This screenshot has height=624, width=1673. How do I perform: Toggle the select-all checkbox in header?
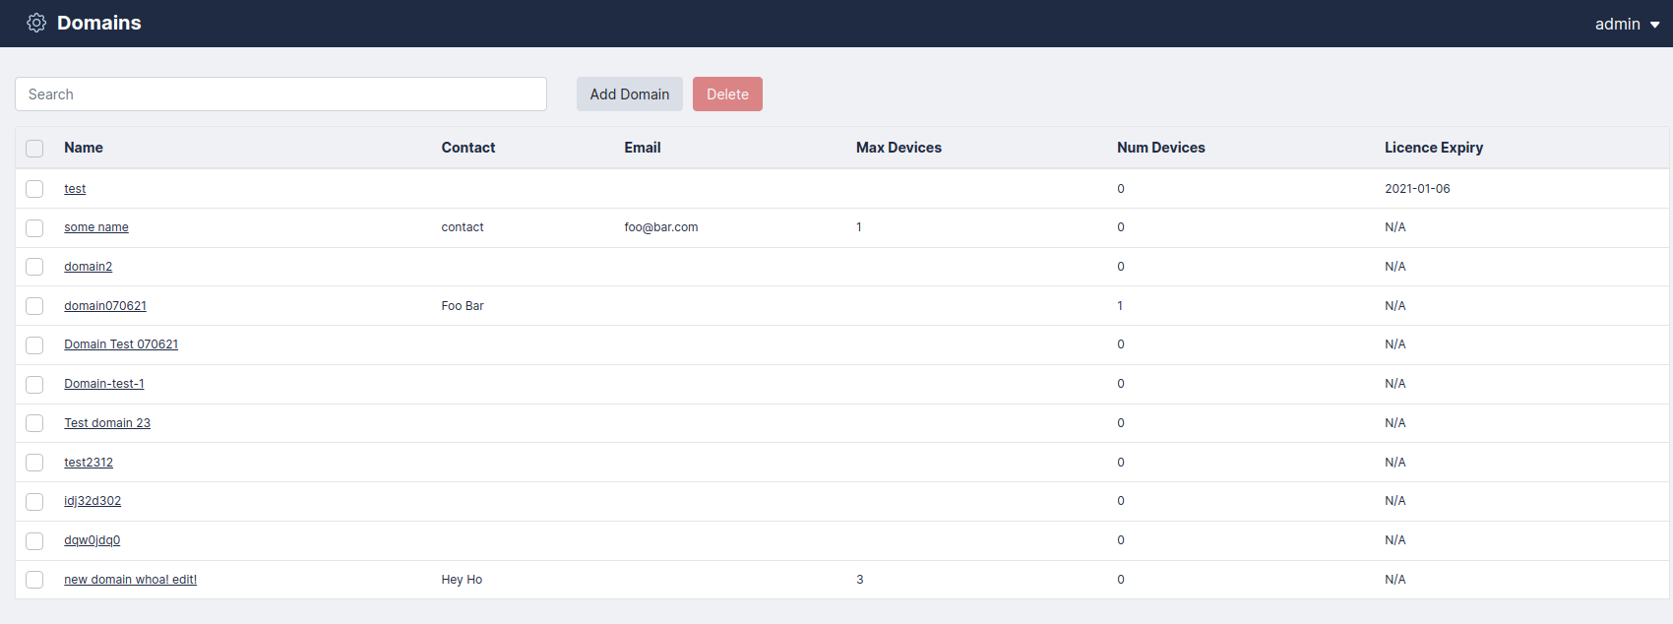[x=34, y=149]
